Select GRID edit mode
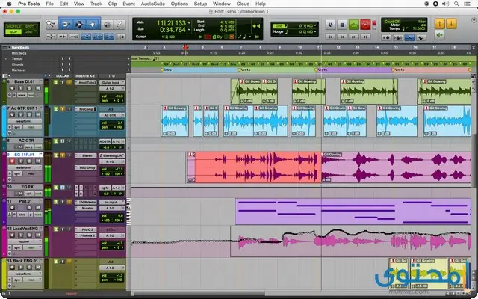Screen dimensions: 478x299 (28, 31)
